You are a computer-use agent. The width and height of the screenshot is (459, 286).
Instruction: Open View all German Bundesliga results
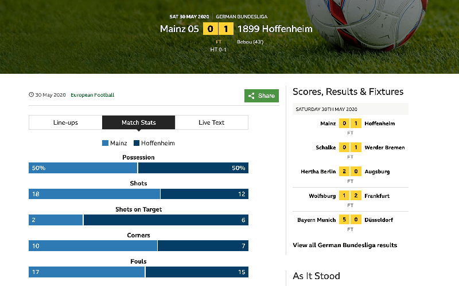[x=345, y=245]
